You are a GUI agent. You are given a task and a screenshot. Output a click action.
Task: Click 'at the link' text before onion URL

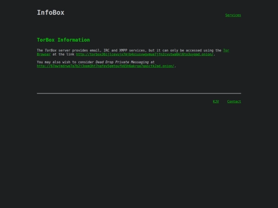pos(63,54)
